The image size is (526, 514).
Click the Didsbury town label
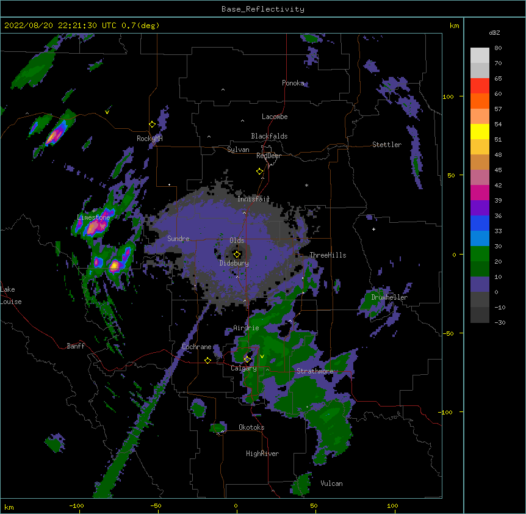tap(234, 263)
